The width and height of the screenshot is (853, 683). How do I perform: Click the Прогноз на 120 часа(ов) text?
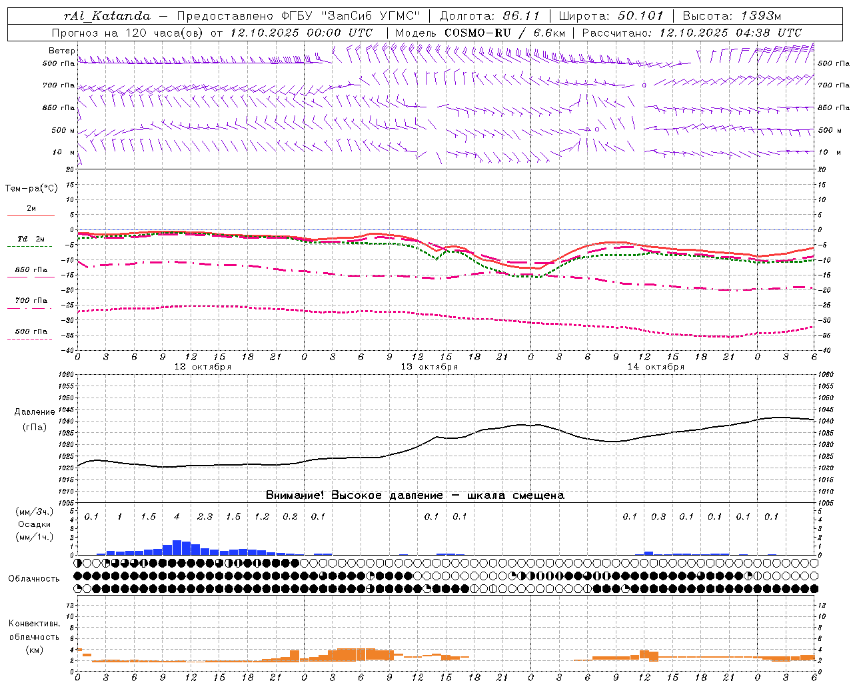point(128,33)
